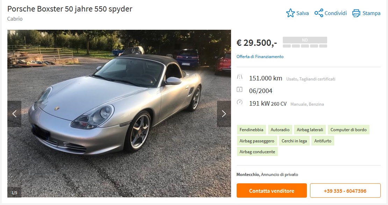This screenshot has height=205, width=388.
Task: Show the next photo with right arrow
Action: tap(224, 114)
